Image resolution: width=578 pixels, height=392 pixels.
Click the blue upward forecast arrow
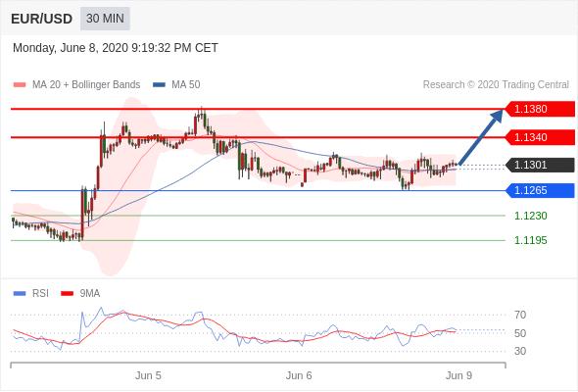tap(481, 137)
